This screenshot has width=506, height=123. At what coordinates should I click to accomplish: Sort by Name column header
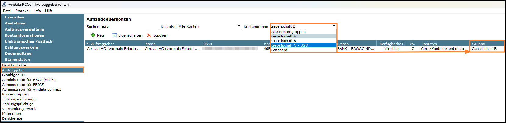(x=172, y=44)
